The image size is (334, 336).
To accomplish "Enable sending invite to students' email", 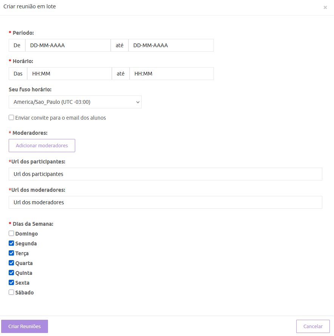I will pyautogui.click(x=11, y=118).
